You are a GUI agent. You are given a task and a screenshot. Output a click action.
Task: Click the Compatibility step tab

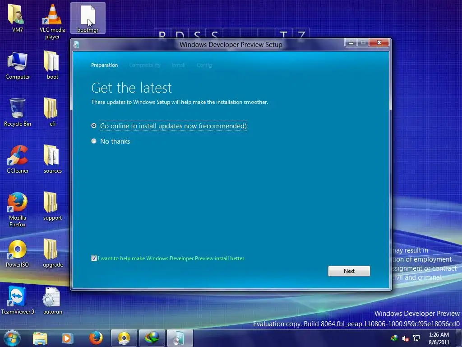145,65
